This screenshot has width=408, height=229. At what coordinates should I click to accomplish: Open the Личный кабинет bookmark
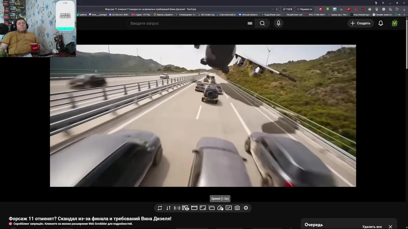(248, 15)
